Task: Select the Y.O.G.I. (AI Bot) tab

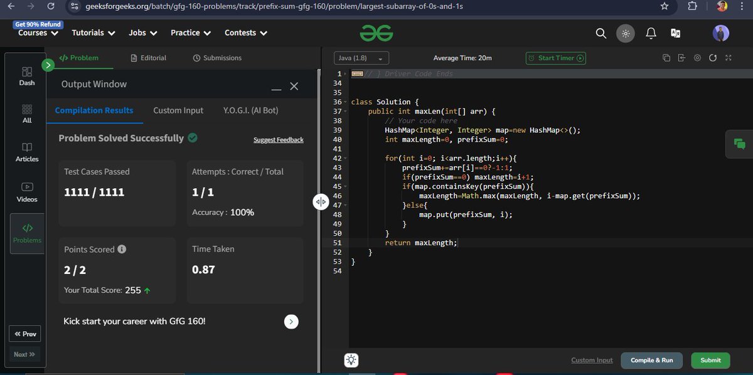Action: 250,110
